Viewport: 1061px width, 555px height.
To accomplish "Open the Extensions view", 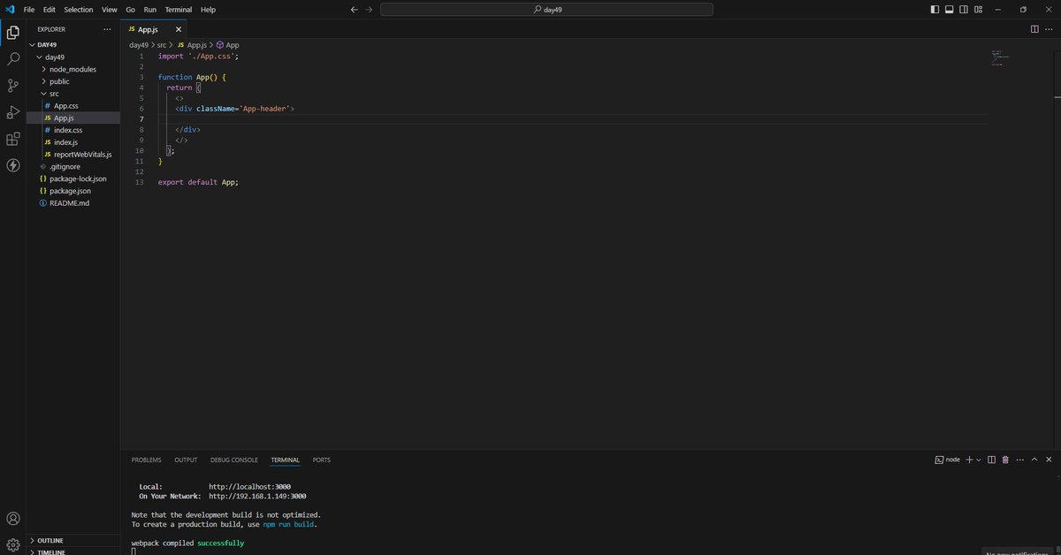I will click(13, 139).
